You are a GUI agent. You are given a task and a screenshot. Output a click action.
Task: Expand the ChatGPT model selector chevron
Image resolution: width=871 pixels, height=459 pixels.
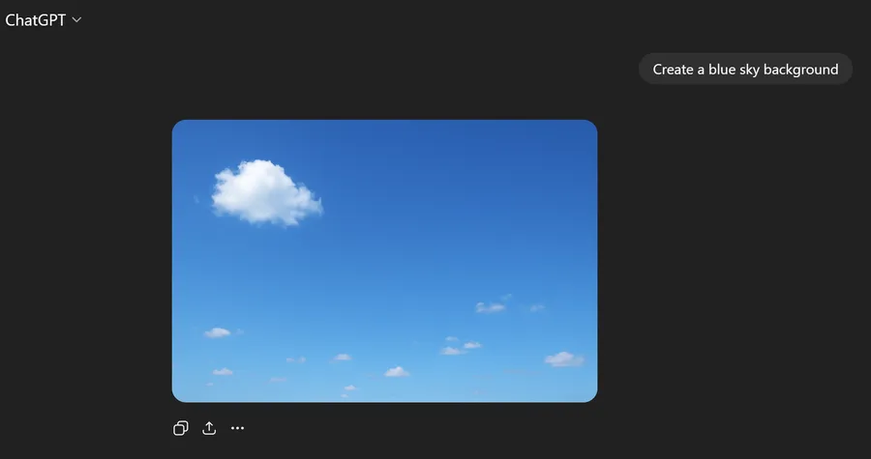click(77, 20)
